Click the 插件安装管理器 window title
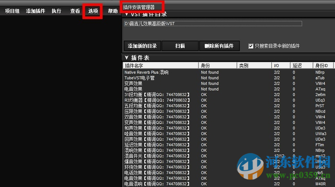 [x=139, y=7]
